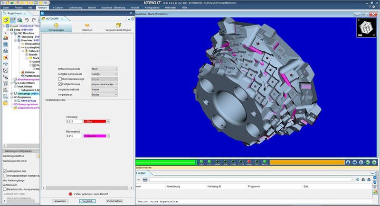This screenshot has height=206, width=380.
Task: Open the Datei menu
Action: pos(6,8)
